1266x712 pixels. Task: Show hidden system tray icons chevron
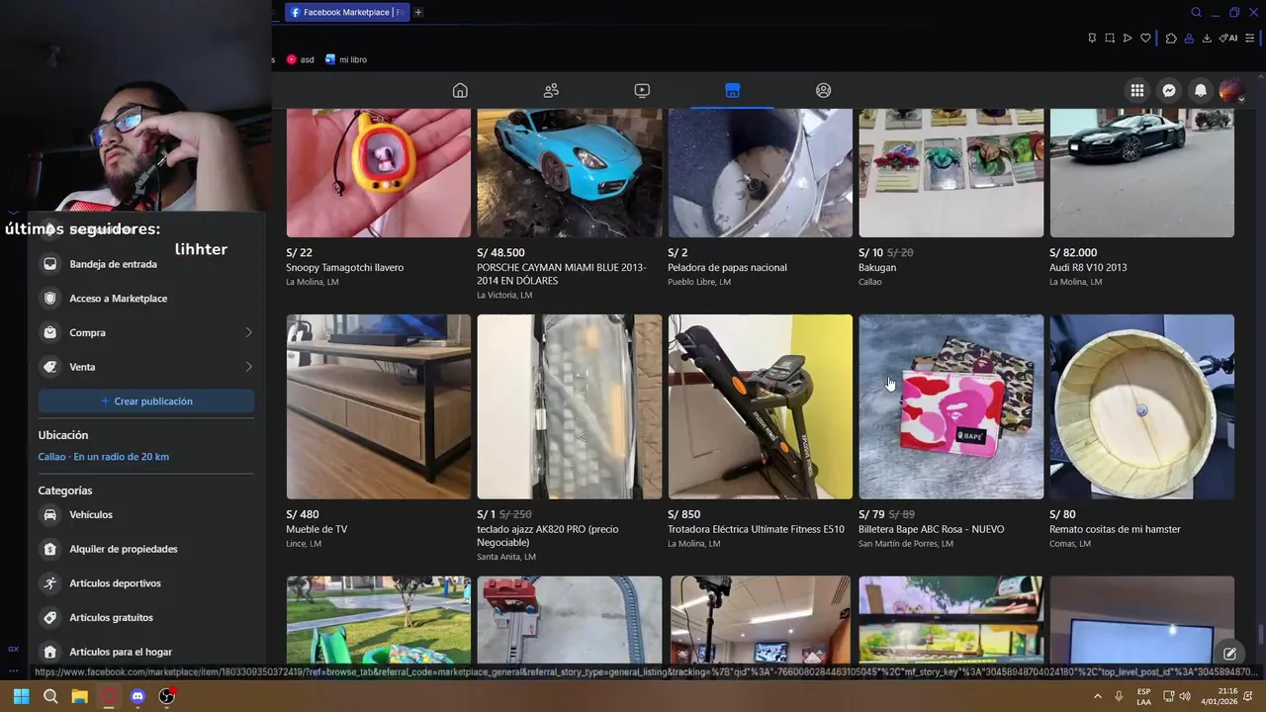coord(1097,696)
